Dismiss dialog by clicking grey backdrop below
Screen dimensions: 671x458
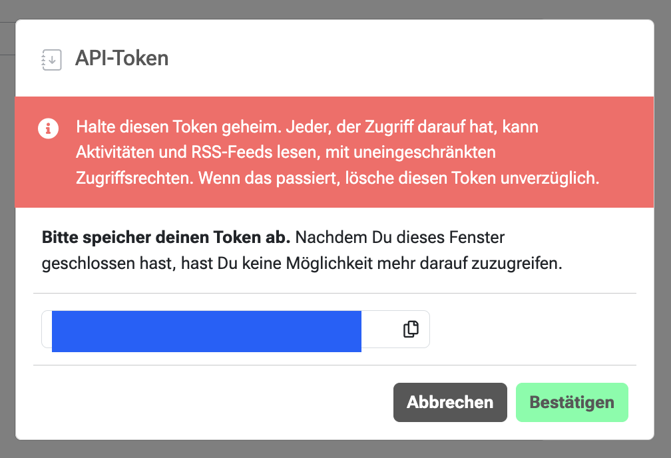pyautogui.click(x=335, y=449)
